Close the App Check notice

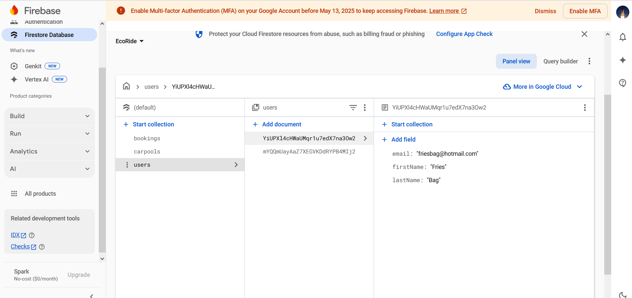584,34
